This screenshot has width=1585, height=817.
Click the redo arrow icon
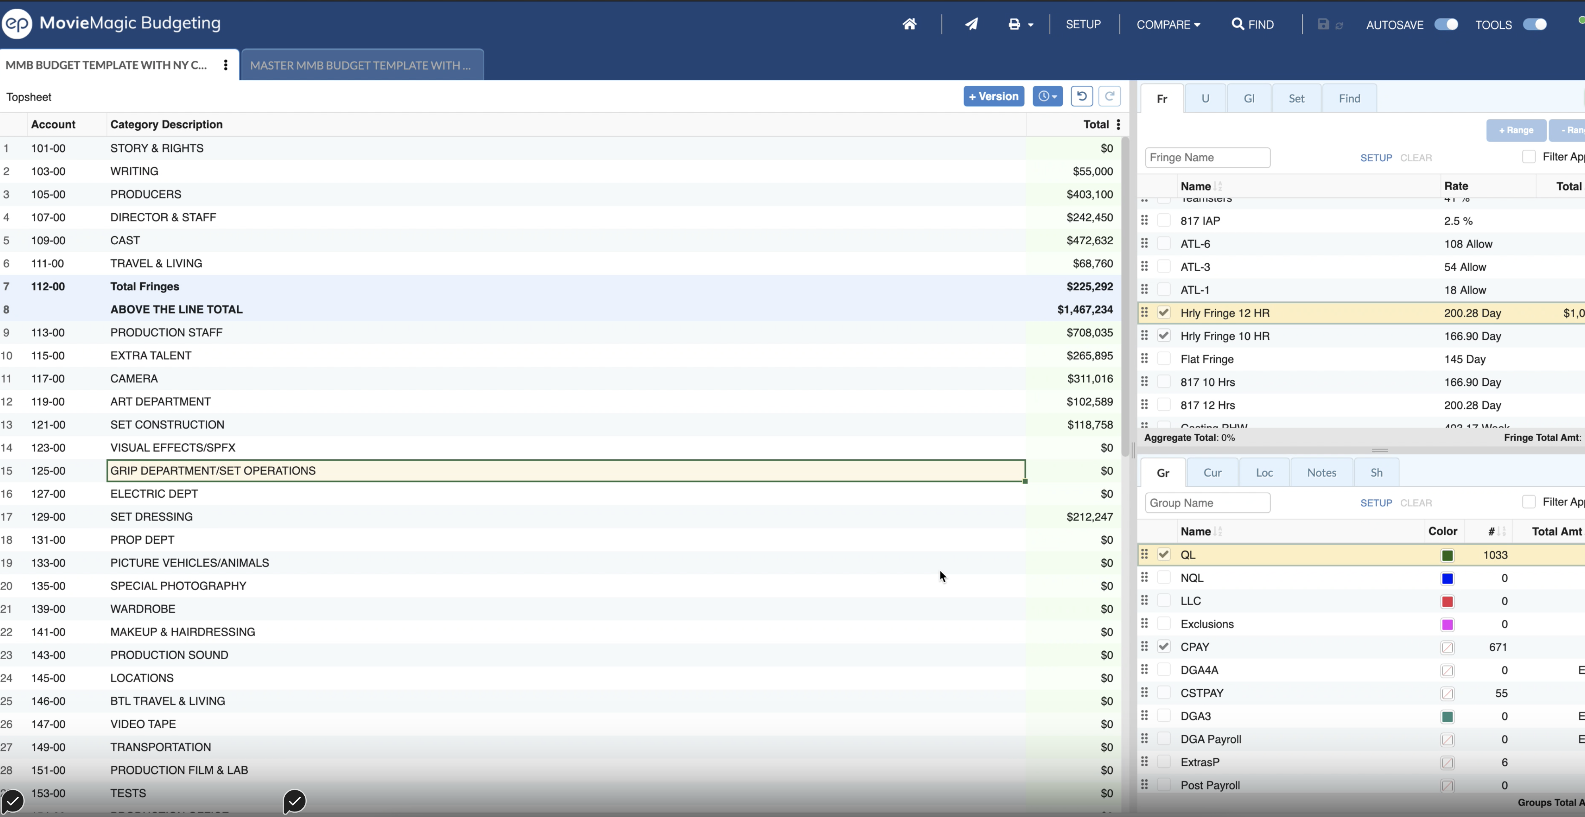coord(1109,96)
